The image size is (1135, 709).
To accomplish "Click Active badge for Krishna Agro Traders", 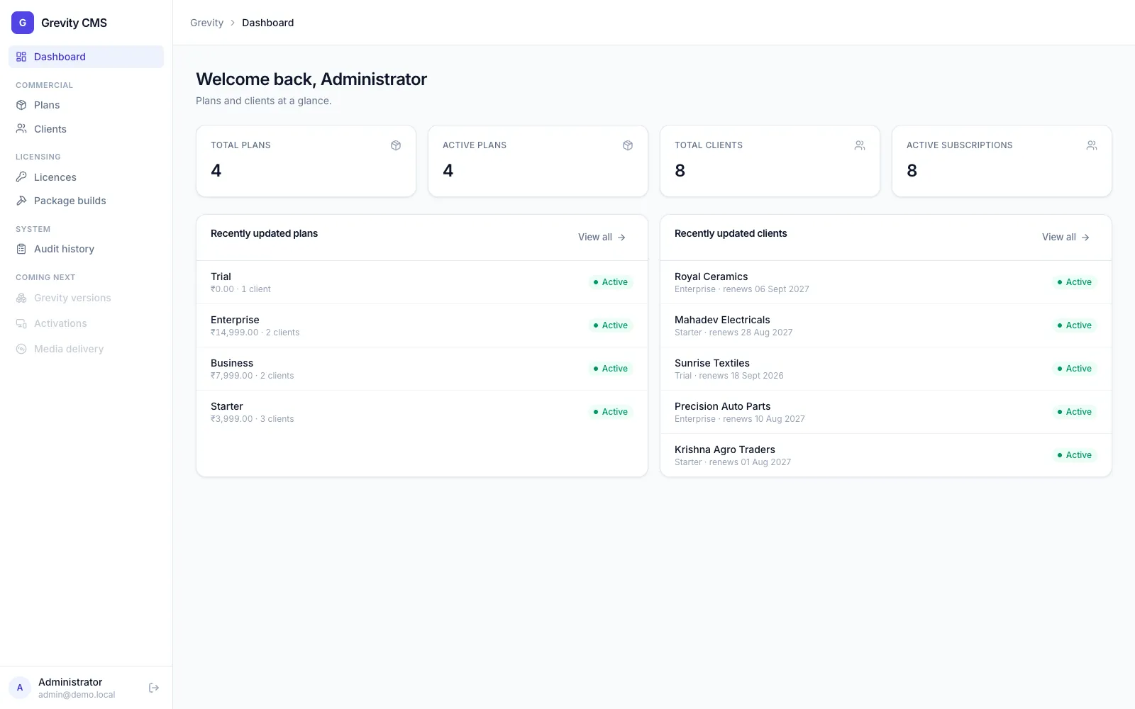I will pos(1074,455).
